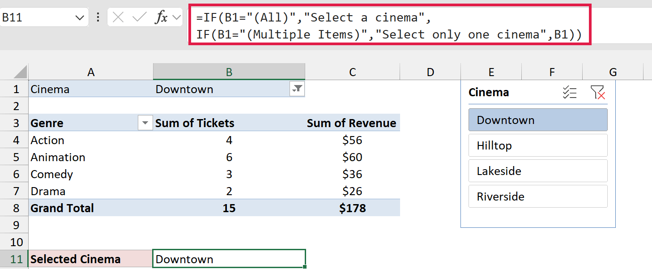Click inside the formula bar text
The height and width of the screenshot is (269, 652).
389,26
